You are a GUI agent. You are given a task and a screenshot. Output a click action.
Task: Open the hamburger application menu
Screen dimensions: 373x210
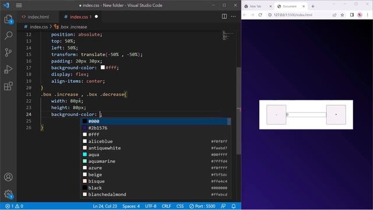tap(19, 5)
